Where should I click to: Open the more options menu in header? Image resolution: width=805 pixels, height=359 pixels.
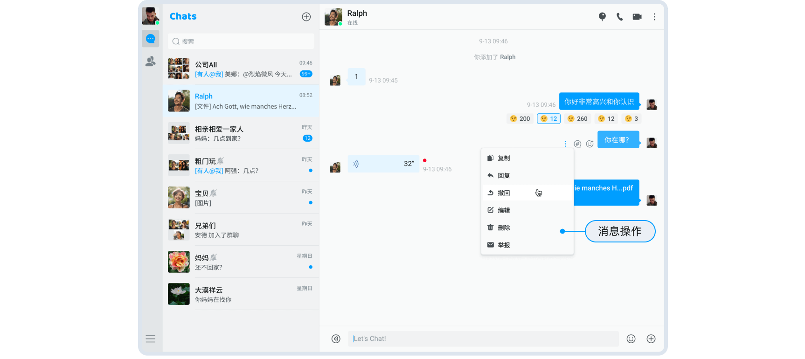click(x=654, y=17)
